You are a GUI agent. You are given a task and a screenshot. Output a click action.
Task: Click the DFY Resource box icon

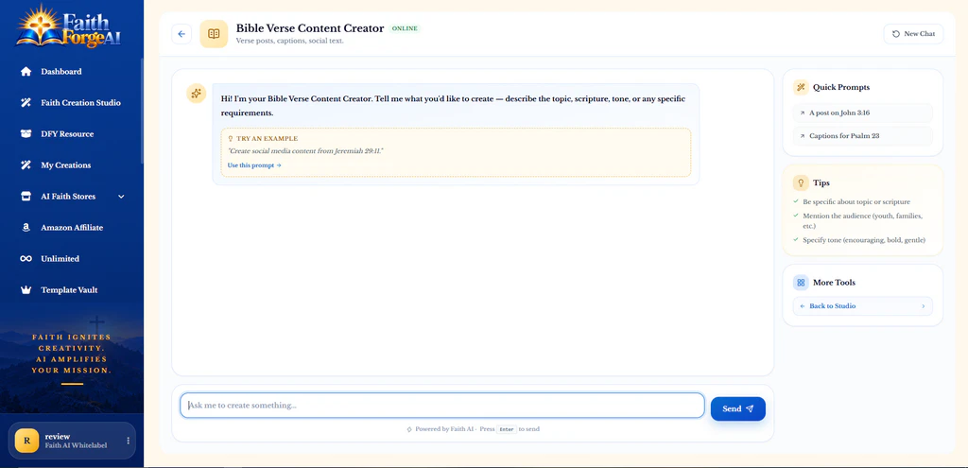click(x=26, y=134)
